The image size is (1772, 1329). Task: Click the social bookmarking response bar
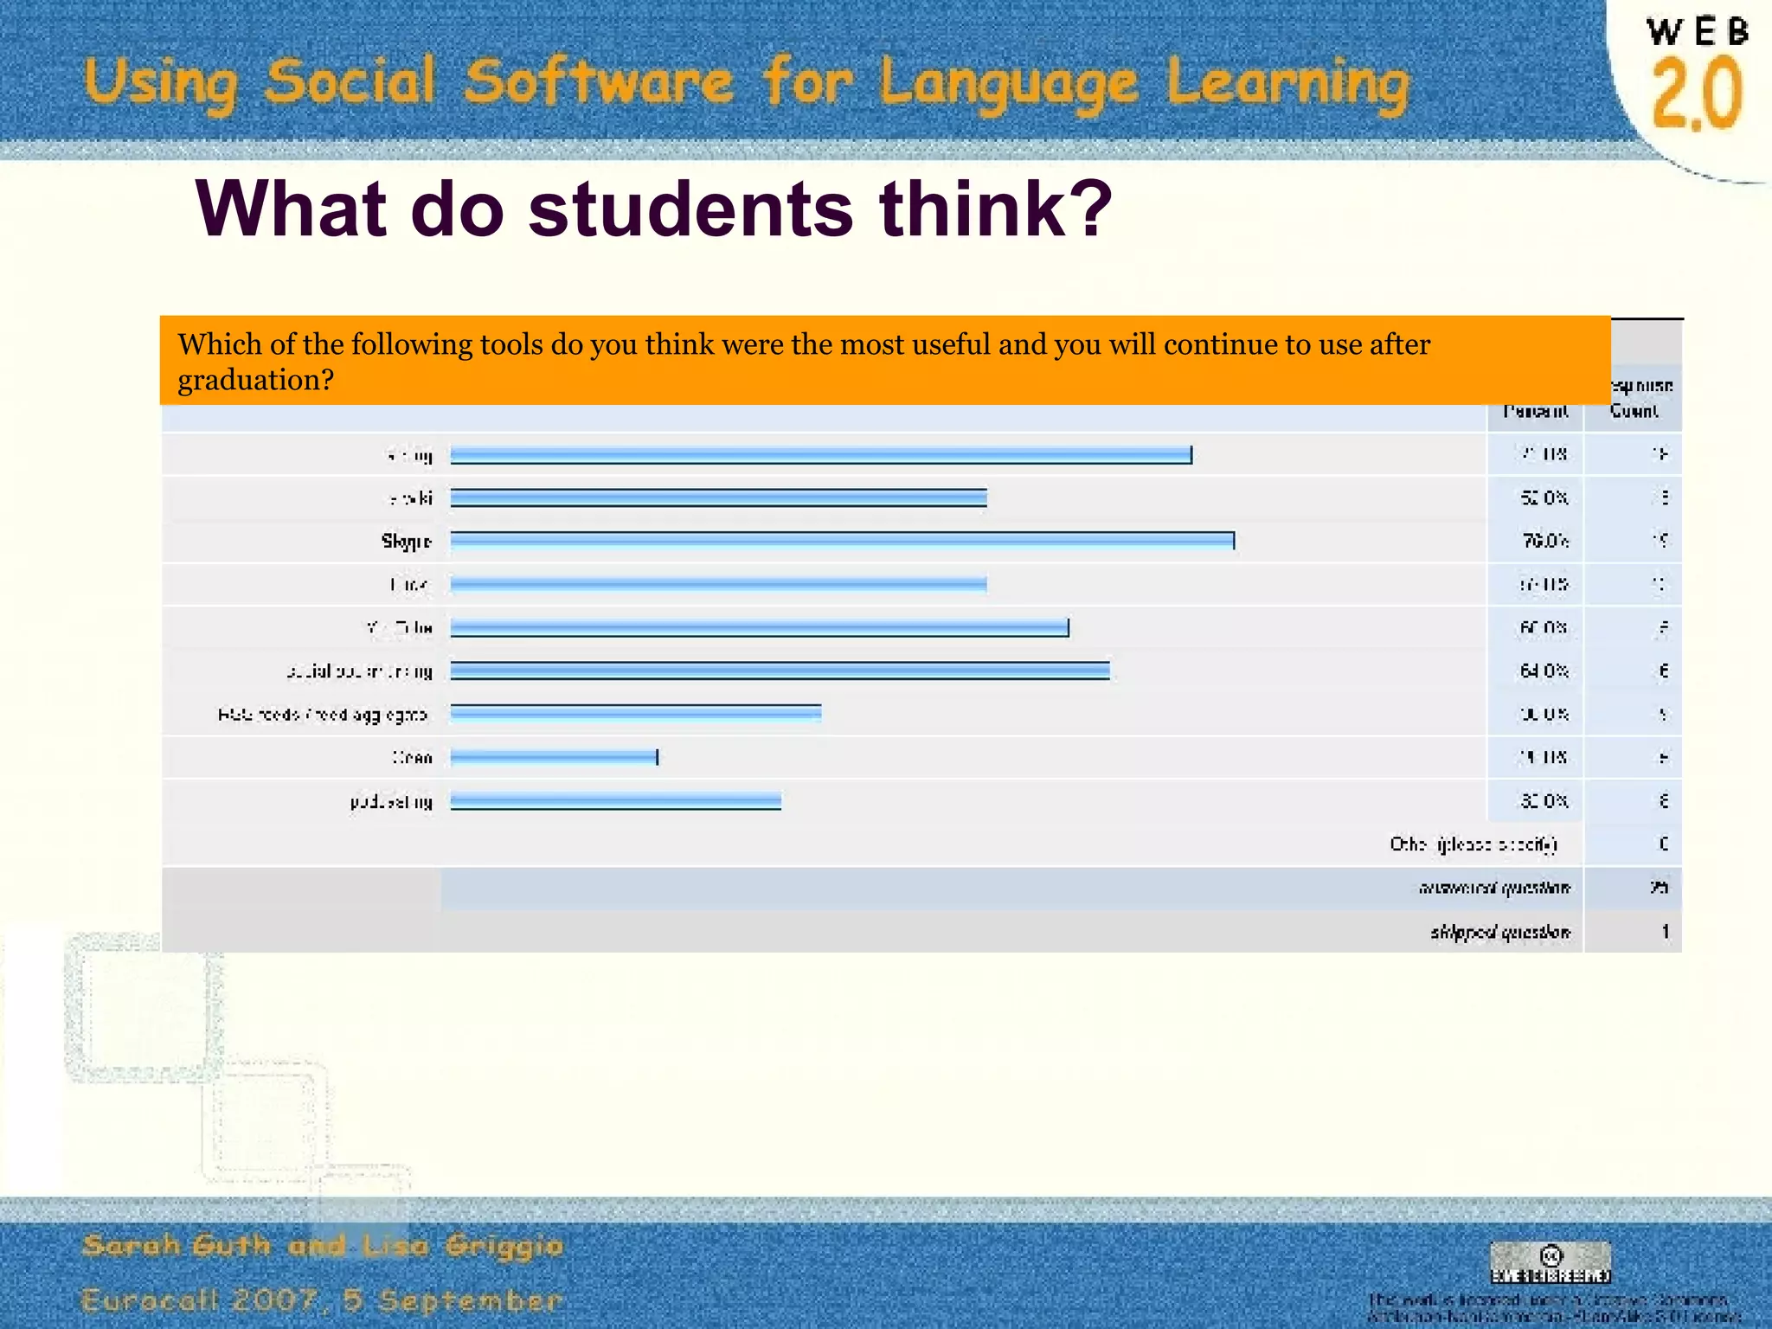(780, 671)
